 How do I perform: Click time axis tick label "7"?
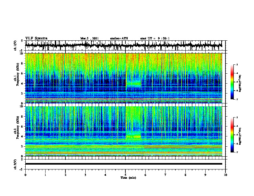[x=165, y=175]
